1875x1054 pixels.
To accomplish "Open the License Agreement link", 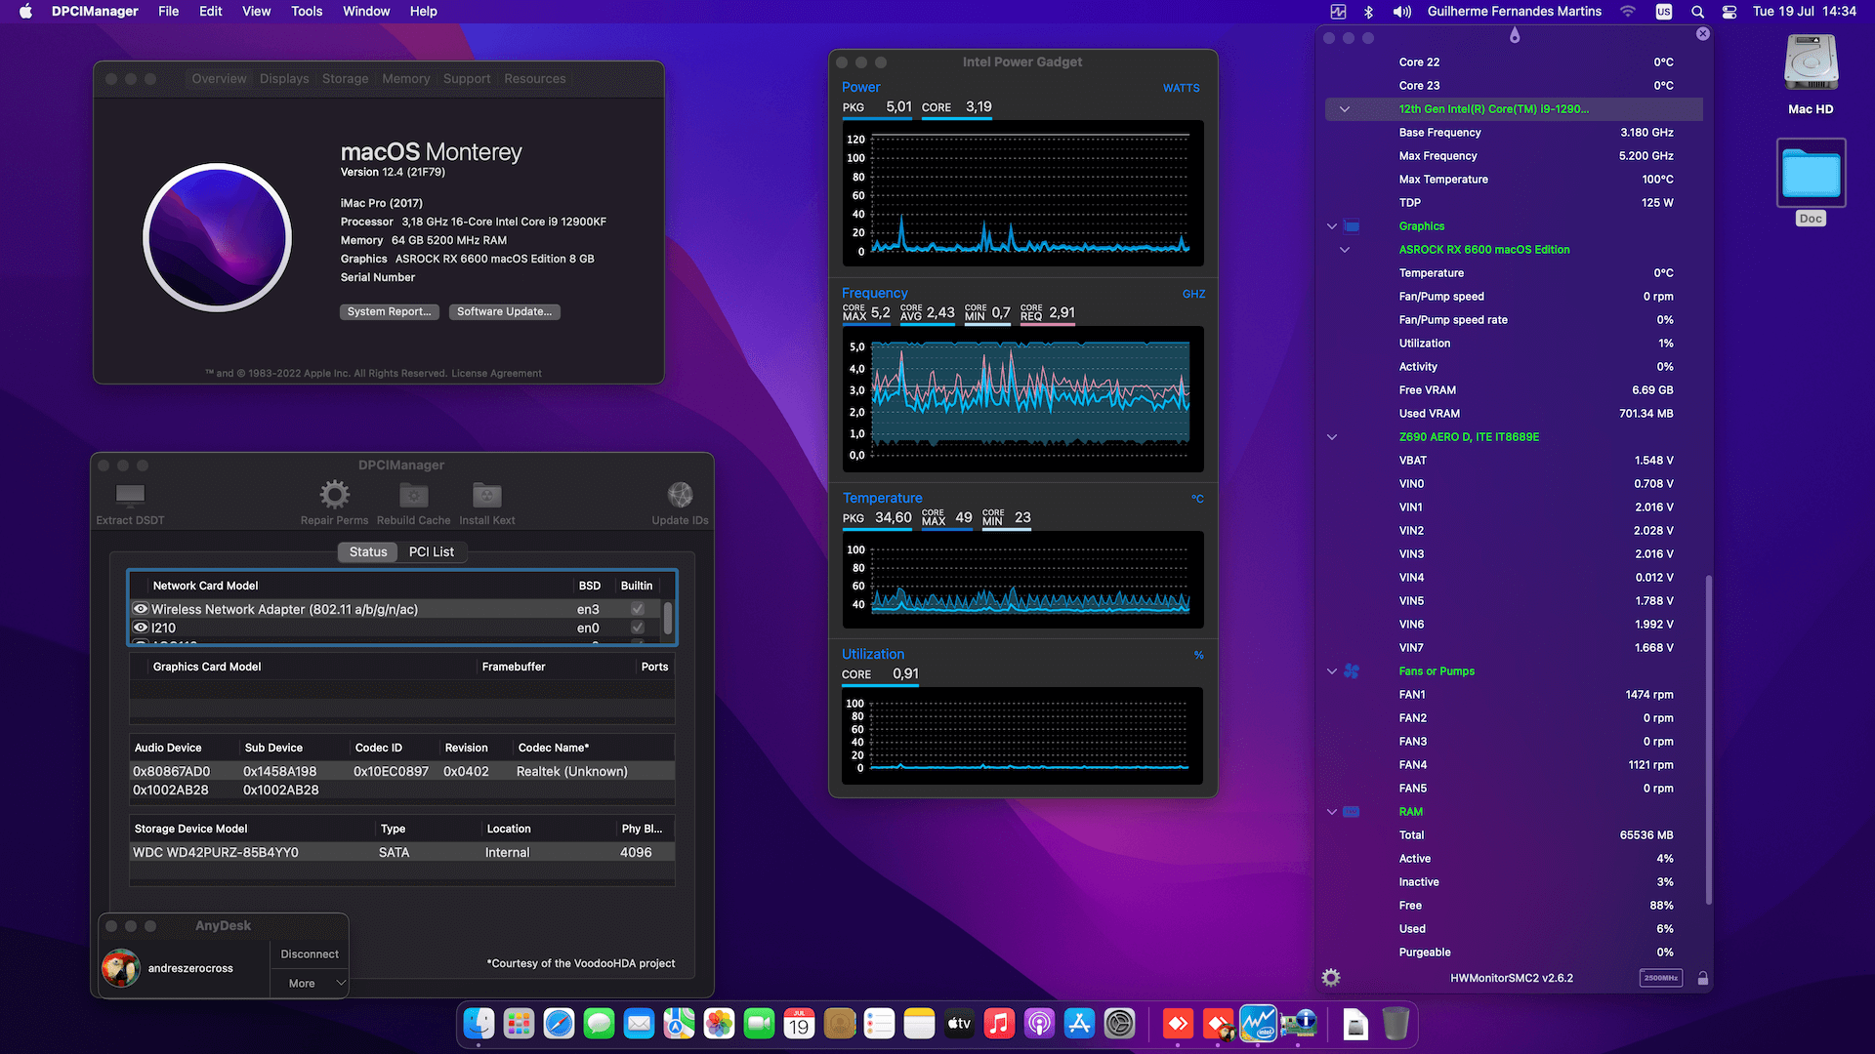I will click(496, 374).
